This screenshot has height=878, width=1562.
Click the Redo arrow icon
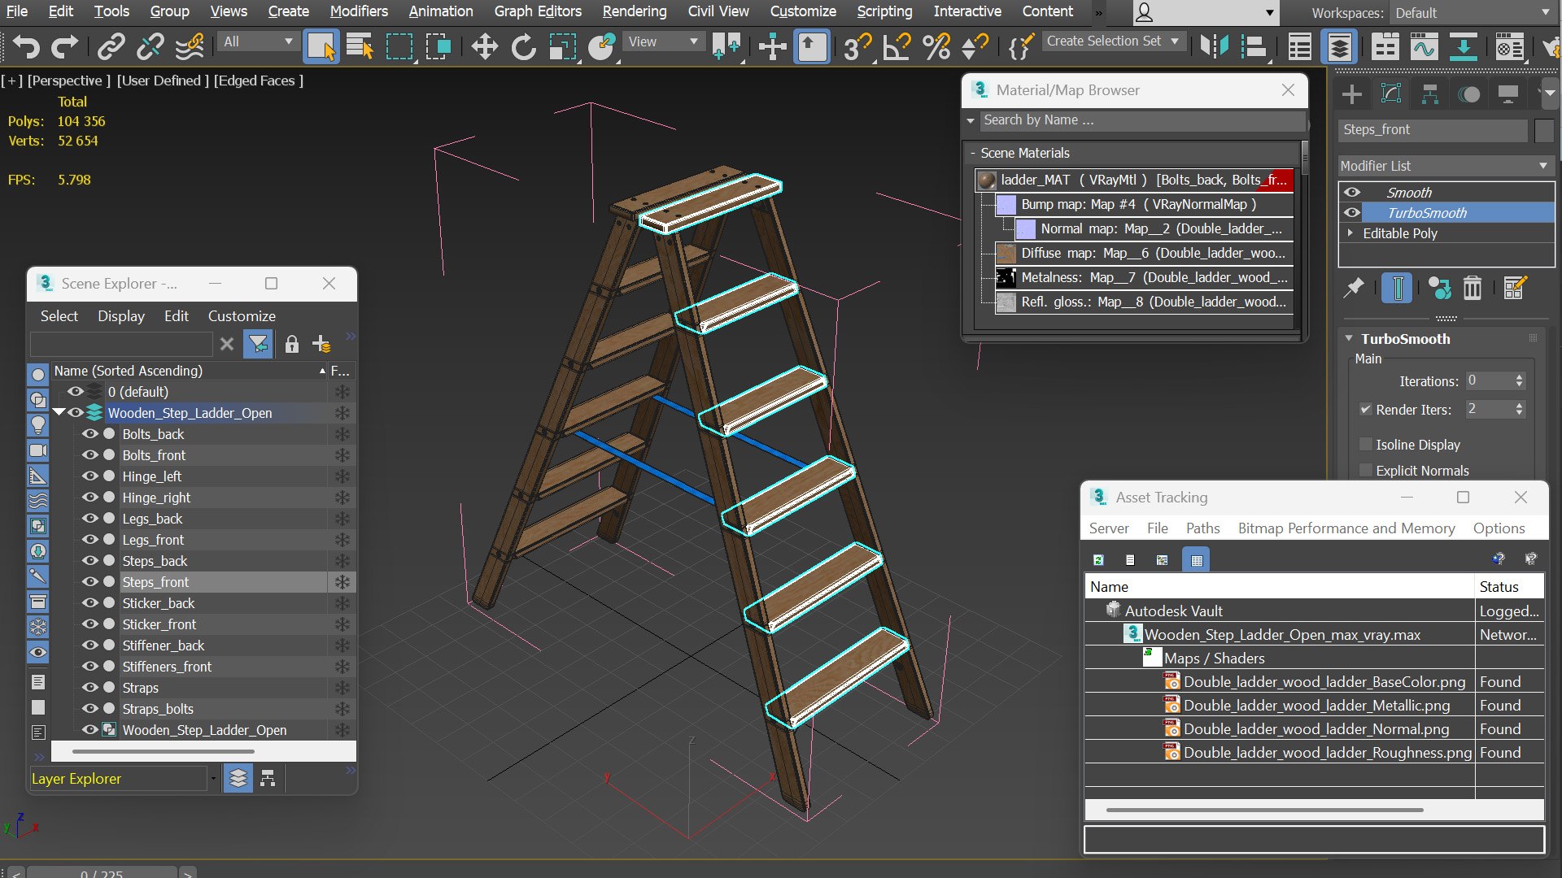[x=64, y=46]
